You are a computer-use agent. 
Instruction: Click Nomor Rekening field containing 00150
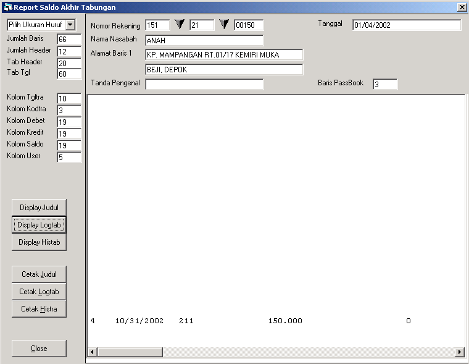[249, 25]
